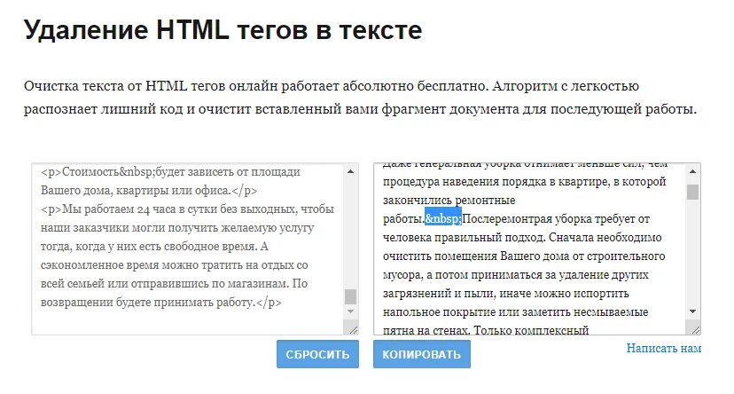Image resolution: width=734 pixels, height=394 pixels.
Task: Click the right textarea scroll down arrow
Action: (693, 311)
